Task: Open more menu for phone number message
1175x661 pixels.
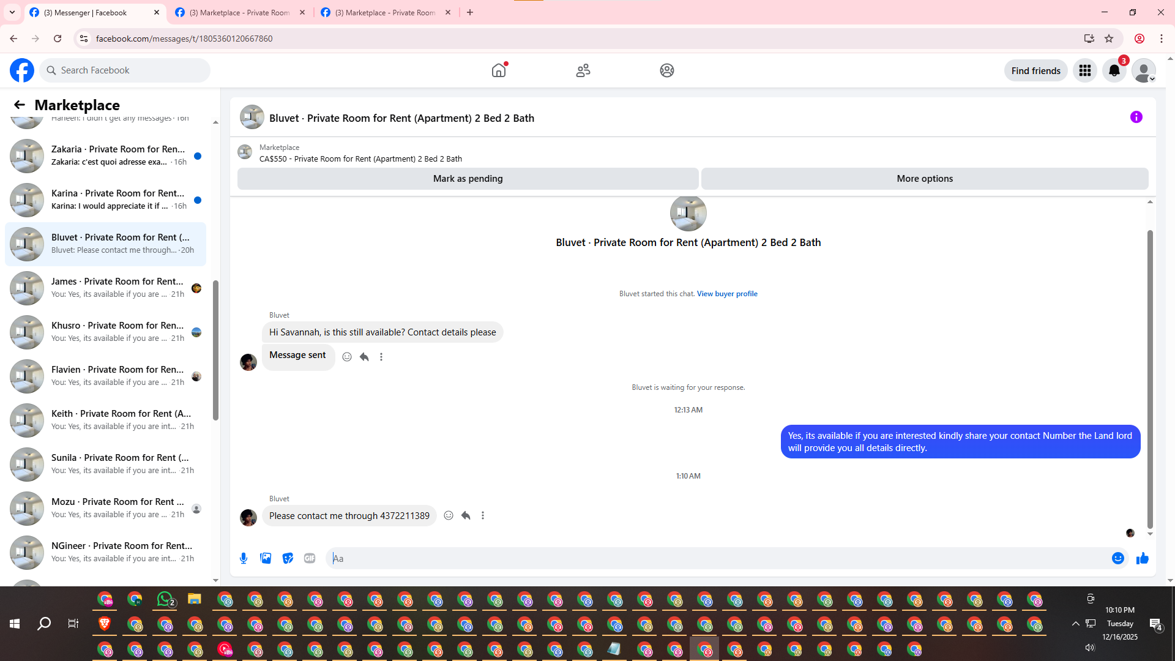Action: tap(483, 515)
